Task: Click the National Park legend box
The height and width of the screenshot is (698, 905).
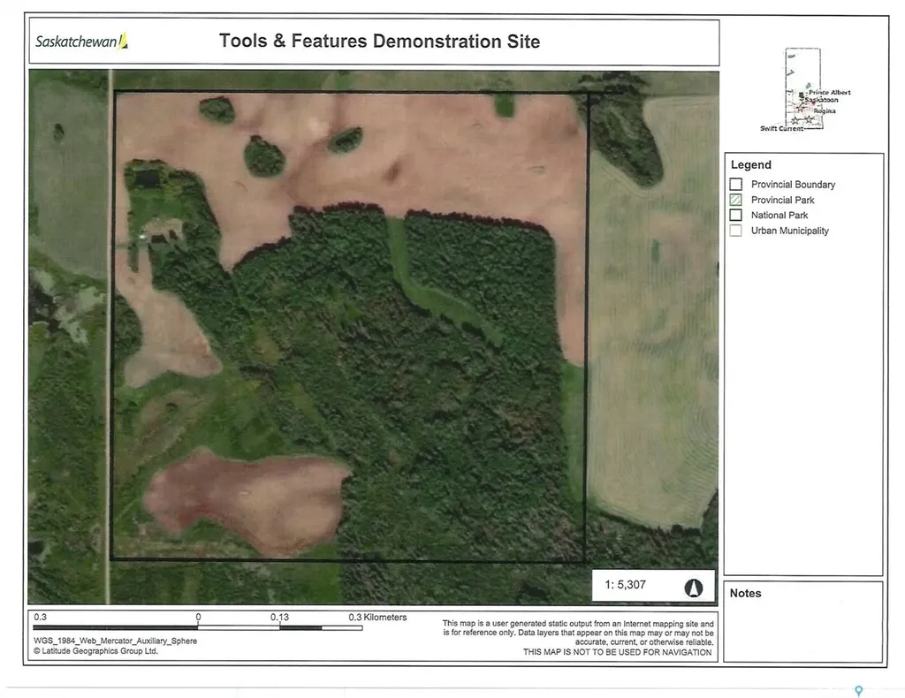Action: pos(736,216)
